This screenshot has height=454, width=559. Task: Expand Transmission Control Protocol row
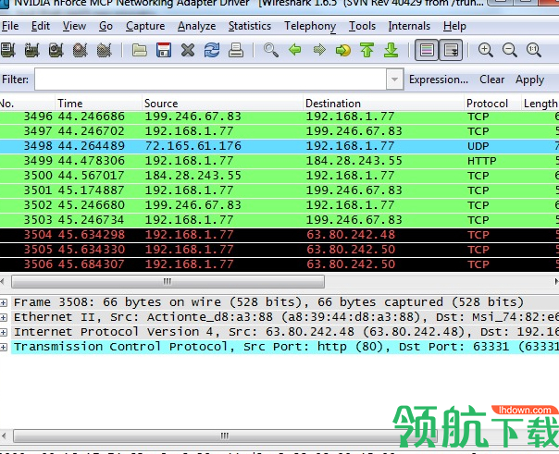coord(3,347)
